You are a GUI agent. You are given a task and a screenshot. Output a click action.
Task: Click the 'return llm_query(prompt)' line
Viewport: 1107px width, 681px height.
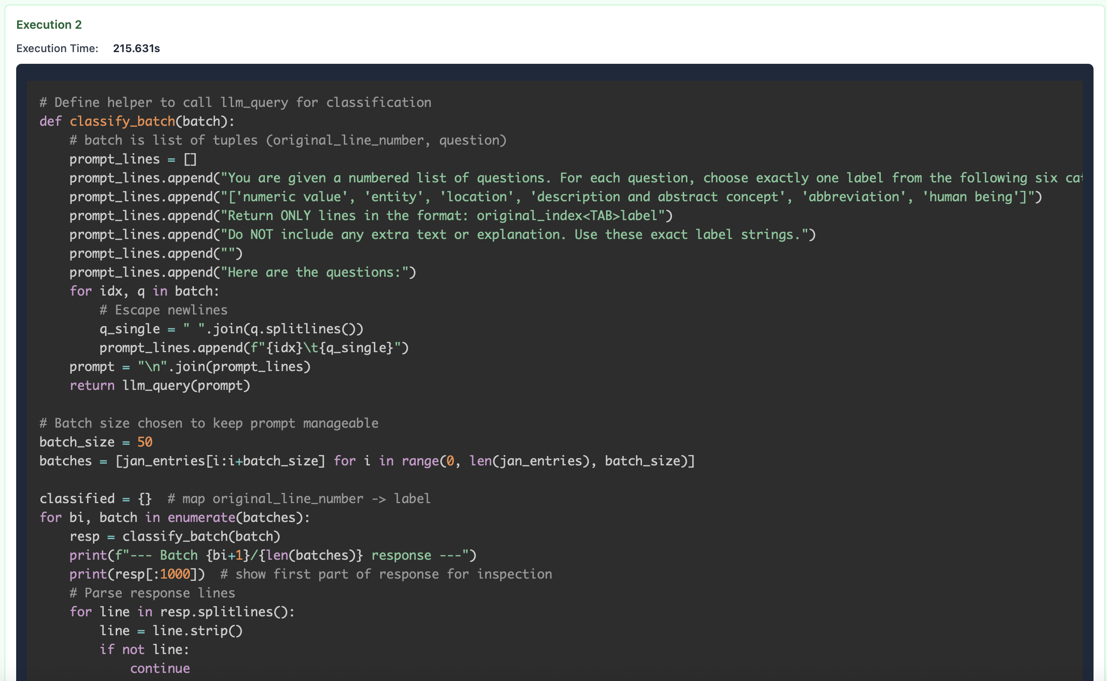[160, 385]
